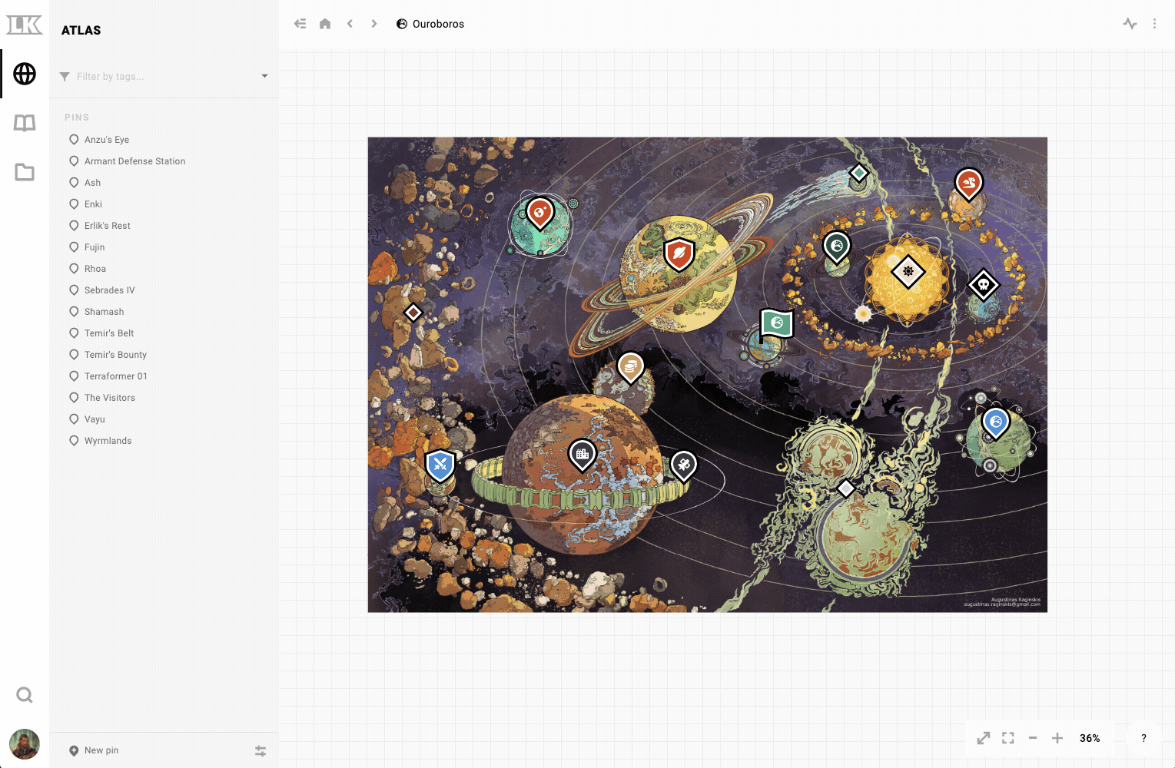
Task: Select the Ash pin entry
Action: tap(164, 183)
